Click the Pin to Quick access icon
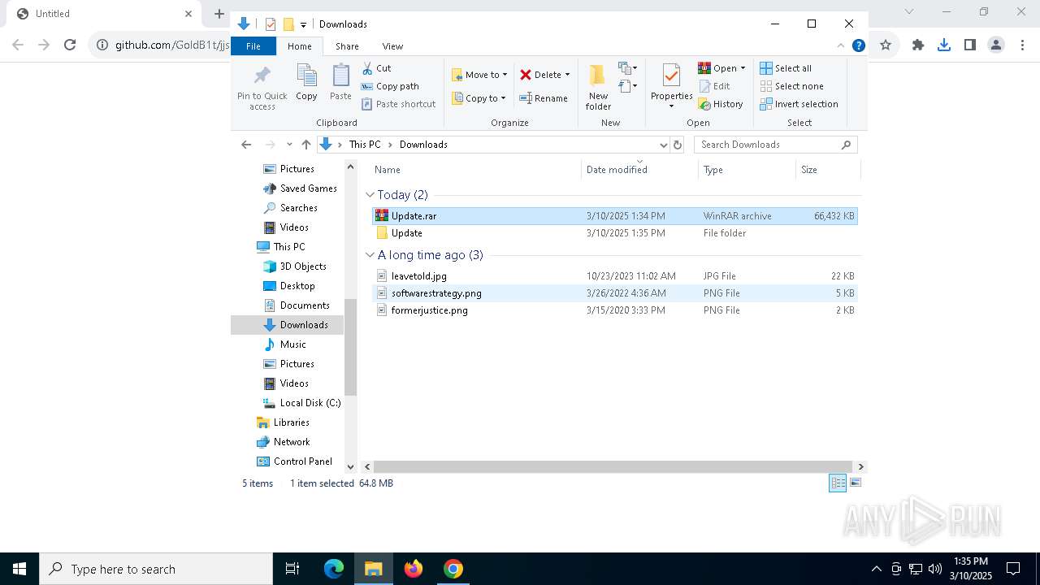The width and height of the screenshot is (1040, 585). (x=262, y=76)
